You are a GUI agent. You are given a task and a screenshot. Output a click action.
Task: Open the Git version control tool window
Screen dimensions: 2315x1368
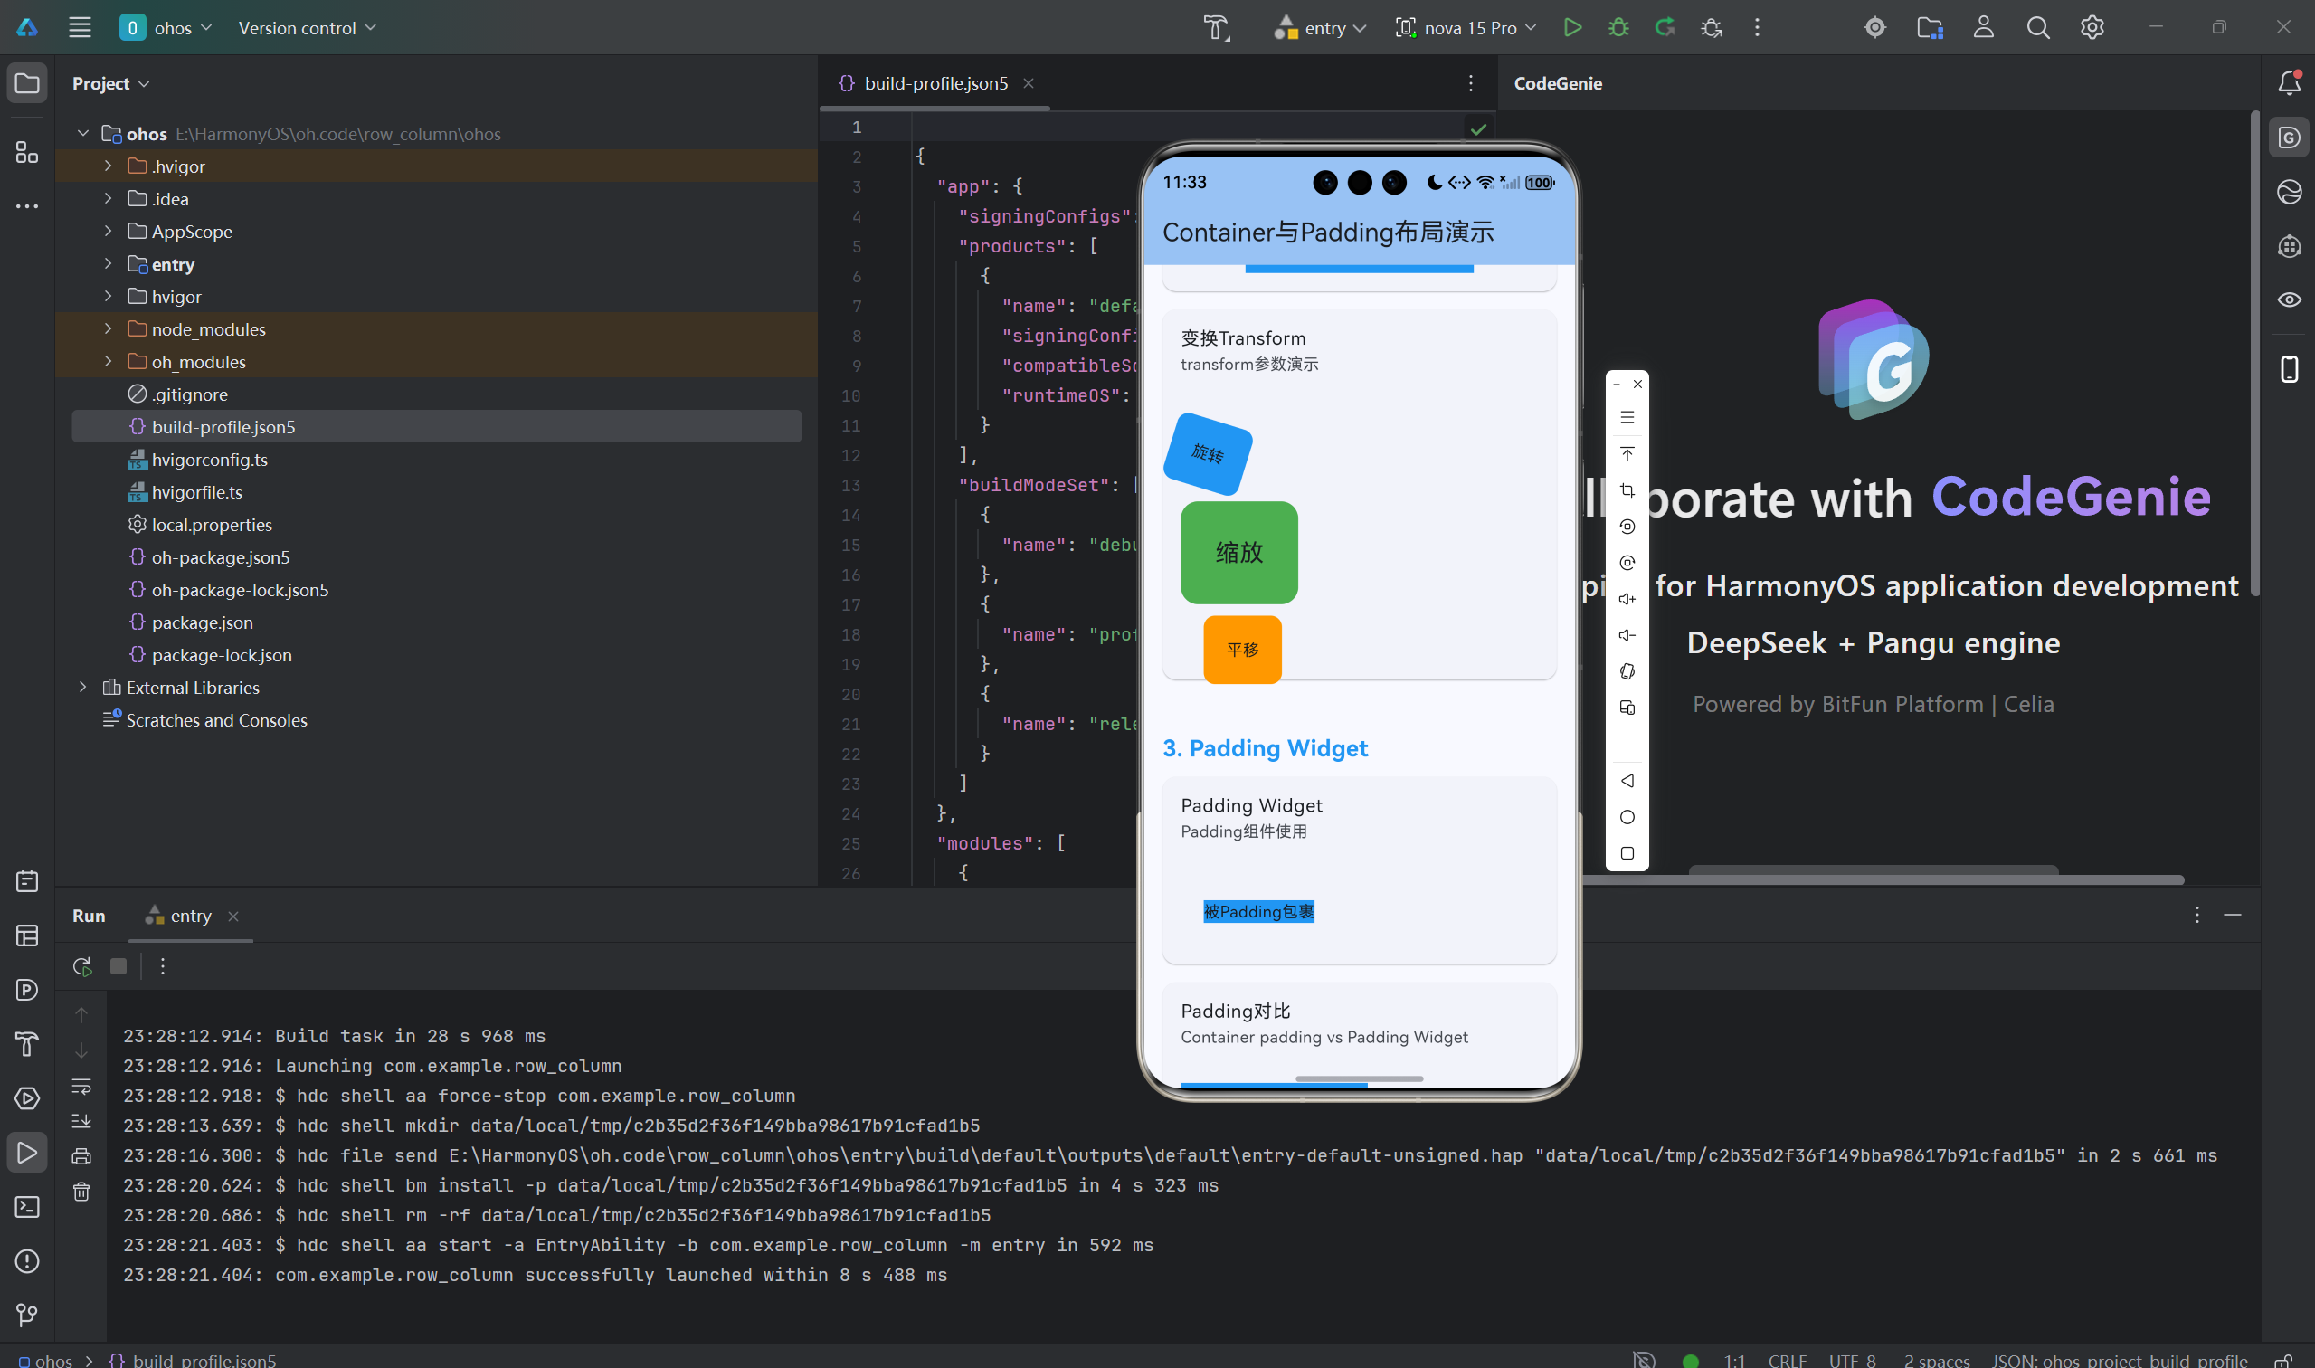[27, 1315]
